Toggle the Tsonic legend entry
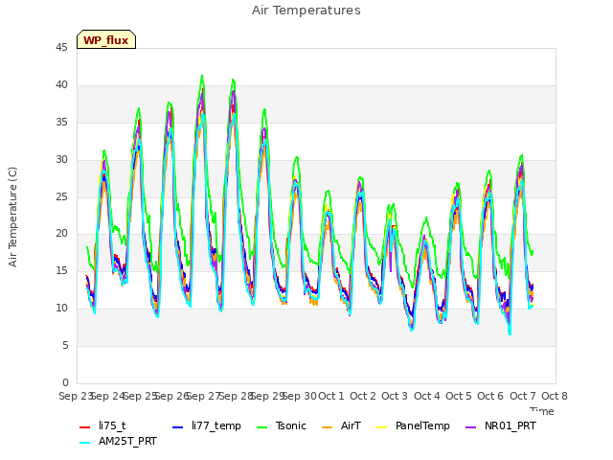Screen dimensions: 613x460 point(281,425)
